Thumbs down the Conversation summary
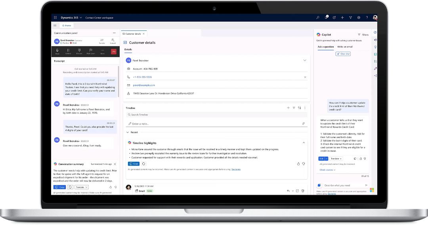 click(x=115, y=187)
